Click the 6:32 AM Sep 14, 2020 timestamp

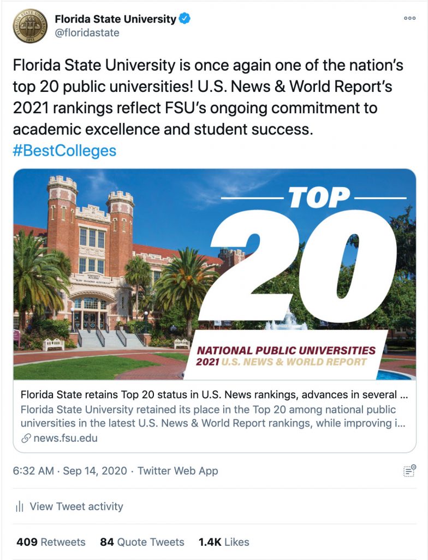(70, 471)
